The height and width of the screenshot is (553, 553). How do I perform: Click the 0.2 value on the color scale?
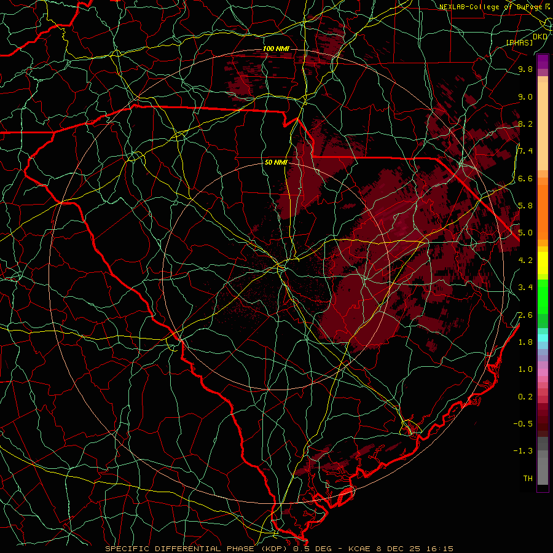[x=525, y=397]
